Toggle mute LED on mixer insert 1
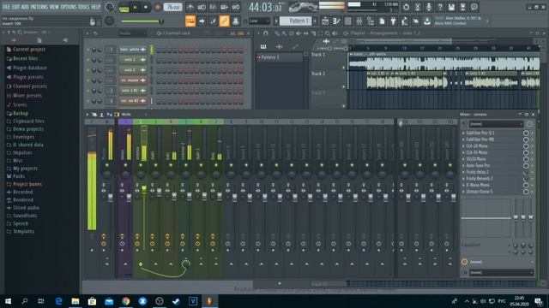This screenshot has width=549, height=308. [x=125, y=165]
